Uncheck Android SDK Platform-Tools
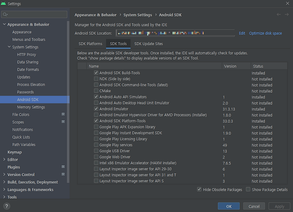The height and width of the screenshot is (212, 293). (96, 121)
